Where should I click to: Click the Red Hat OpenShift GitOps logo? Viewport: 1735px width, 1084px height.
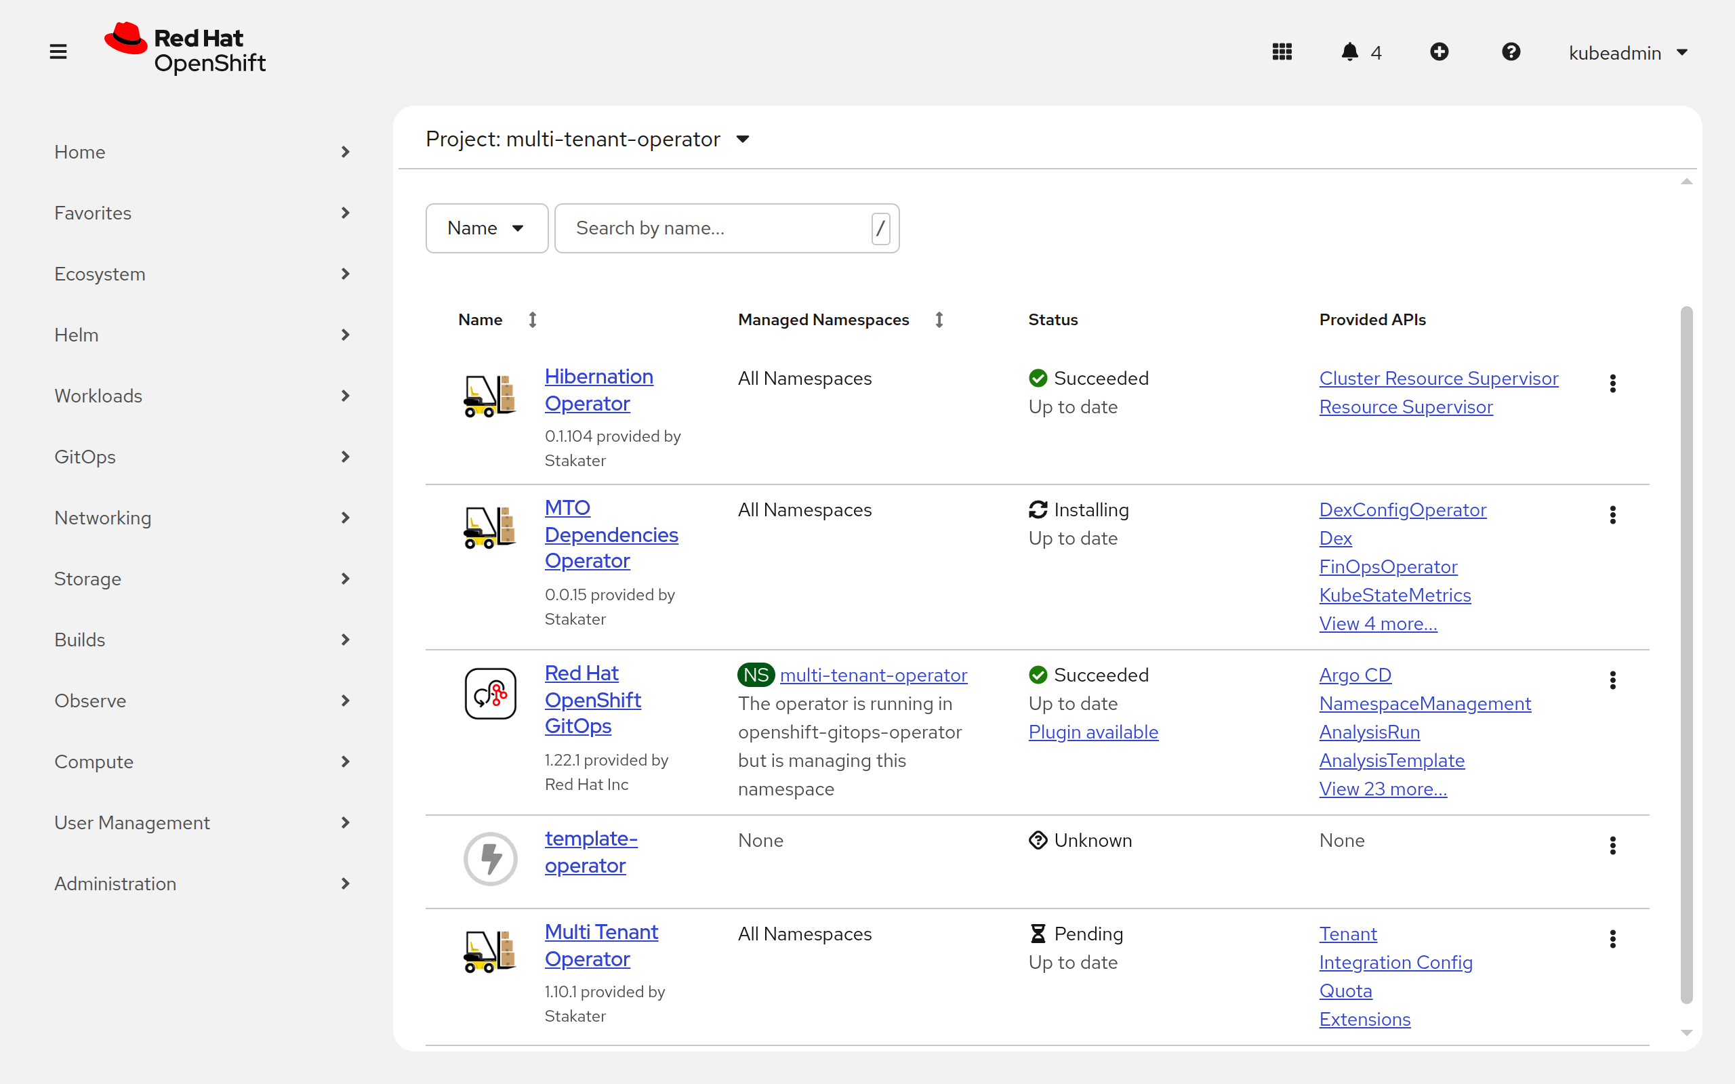491,693
